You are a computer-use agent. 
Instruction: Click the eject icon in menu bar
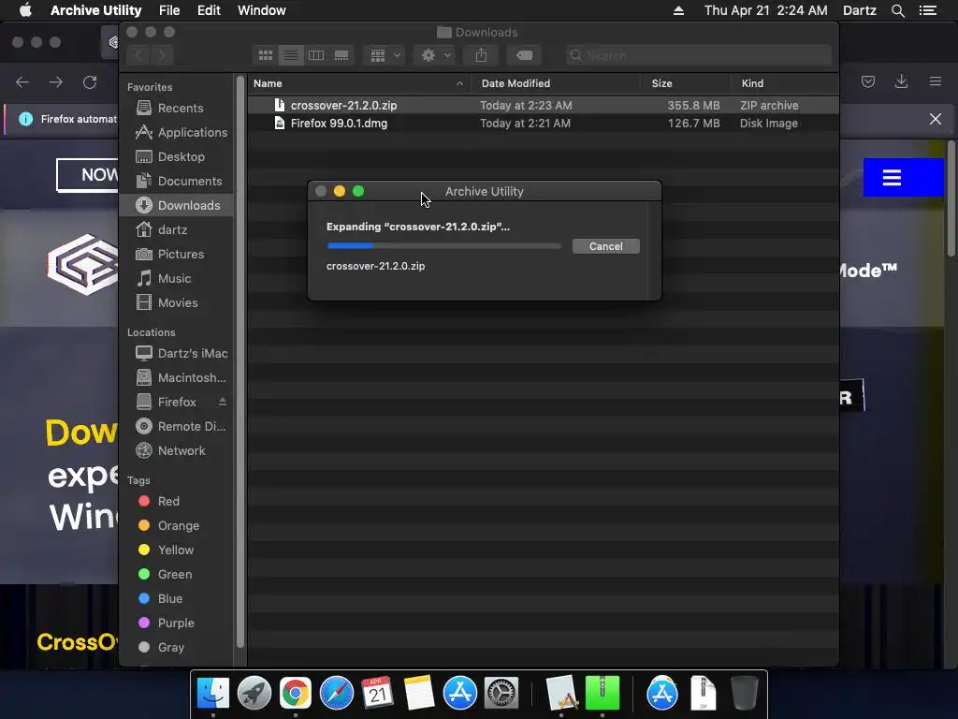tap(678, 10)
